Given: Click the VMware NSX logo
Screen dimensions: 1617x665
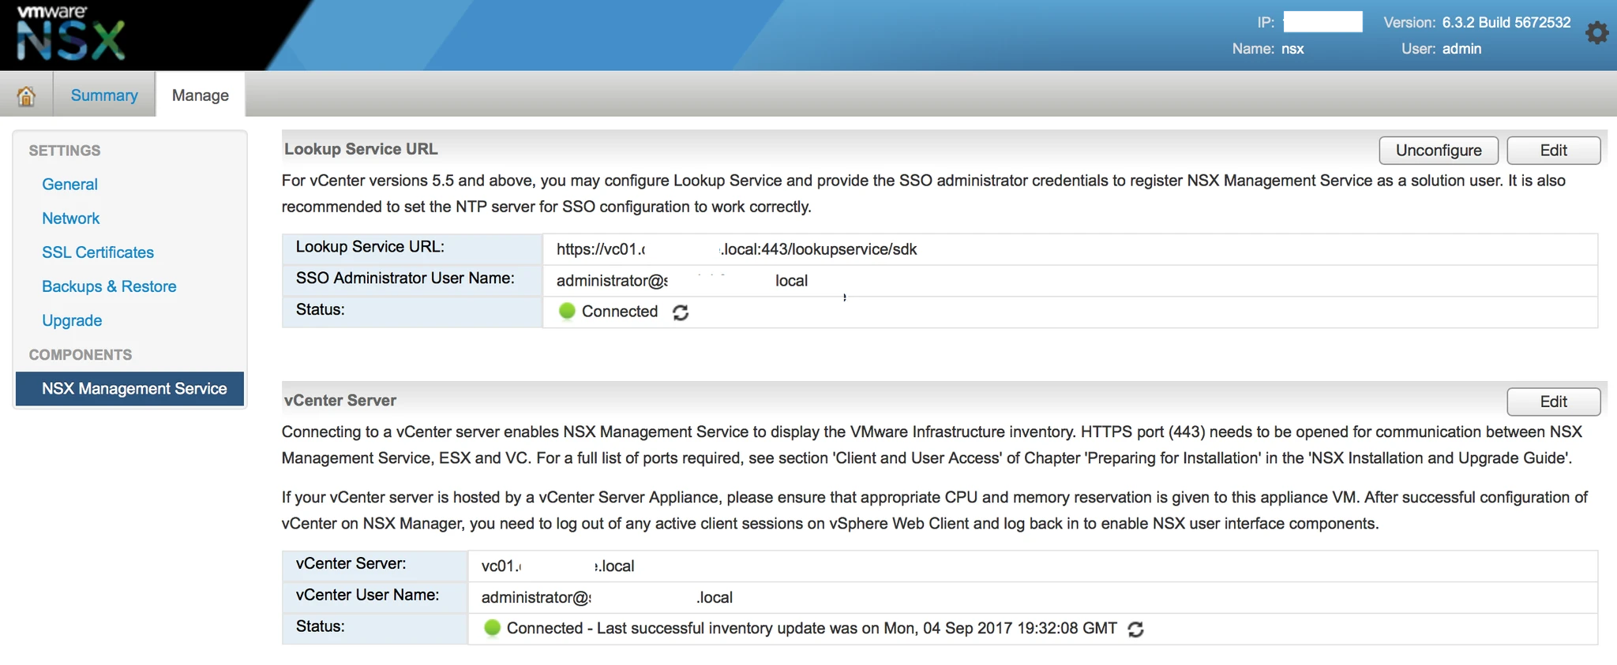Looking at the screenshot, I should pyautogui.click(x=71, y=34).
